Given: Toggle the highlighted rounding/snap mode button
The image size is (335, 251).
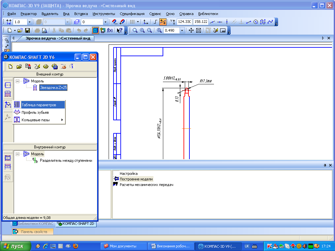Looking at the screenshot, I should [163, 22].
